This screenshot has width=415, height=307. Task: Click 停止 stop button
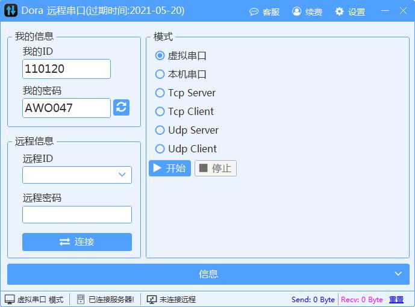(x=216, y=168)
